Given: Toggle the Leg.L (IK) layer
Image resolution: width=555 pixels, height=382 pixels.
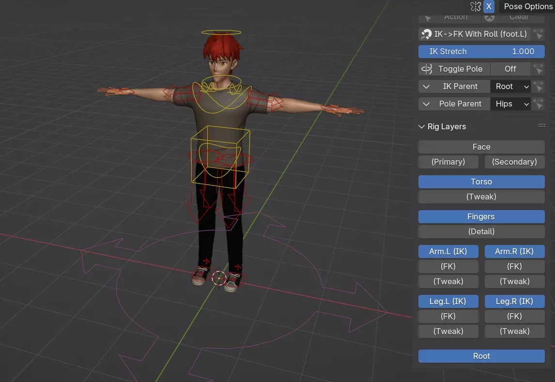Looking at the screenshot, I should (448, 301).
